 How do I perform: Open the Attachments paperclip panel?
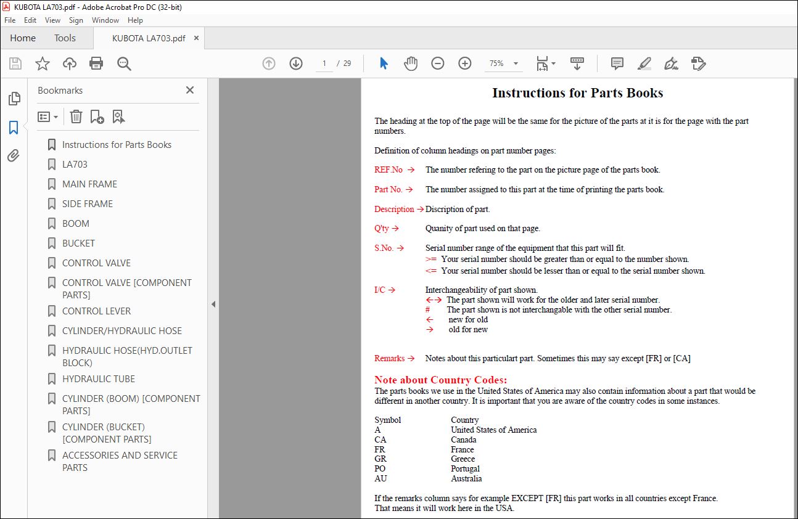[x=14, y=155]
